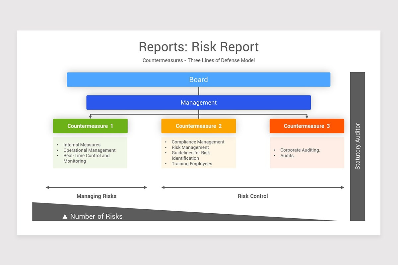This screenshot has height=265, width=398.
Task: Click the Managing Risks label
Action: (x=96, y=196)
